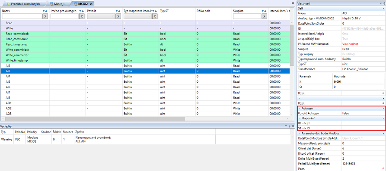Select the AO2 variable row

pos(145,109)
